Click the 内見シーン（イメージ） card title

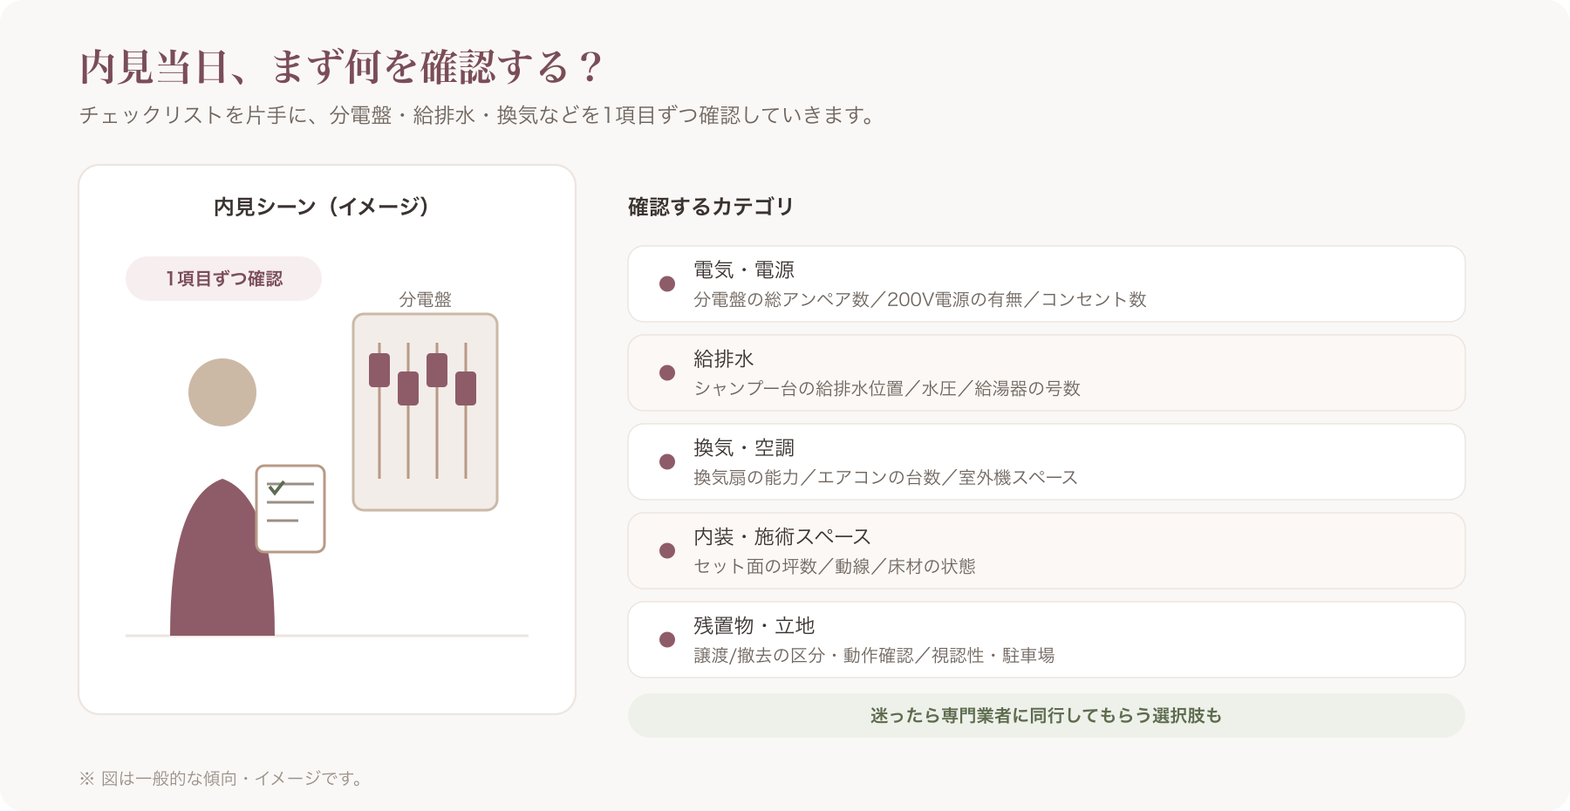(x=322, y=207)
